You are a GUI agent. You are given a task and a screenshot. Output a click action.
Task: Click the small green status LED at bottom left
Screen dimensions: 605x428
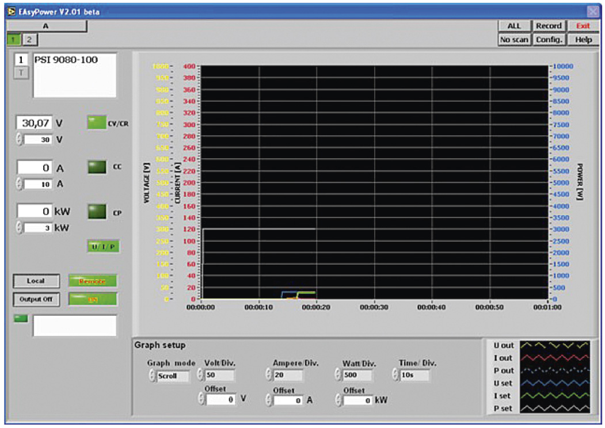coord(20,318)
